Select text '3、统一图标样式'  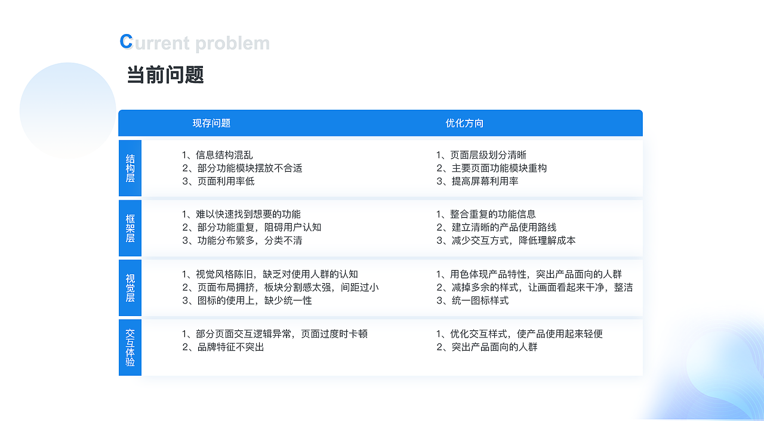pos(472,301)
